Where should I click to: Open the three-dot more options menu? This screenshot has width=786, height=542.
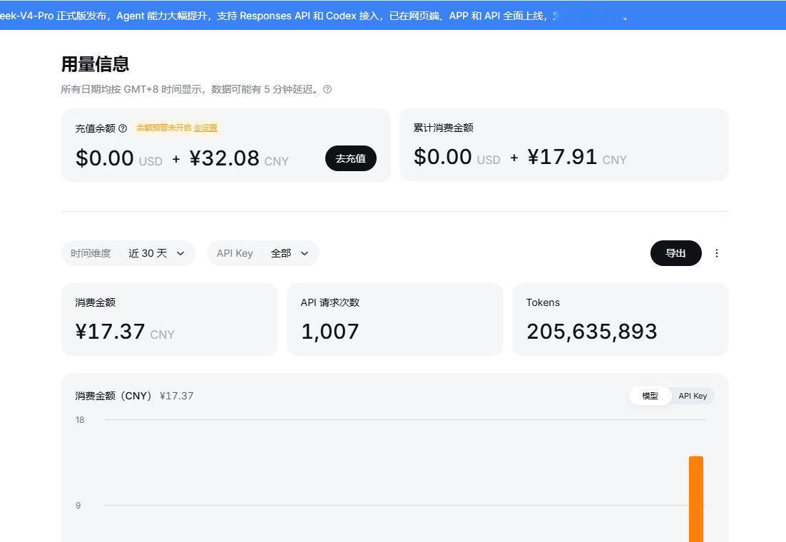(717, 253)
